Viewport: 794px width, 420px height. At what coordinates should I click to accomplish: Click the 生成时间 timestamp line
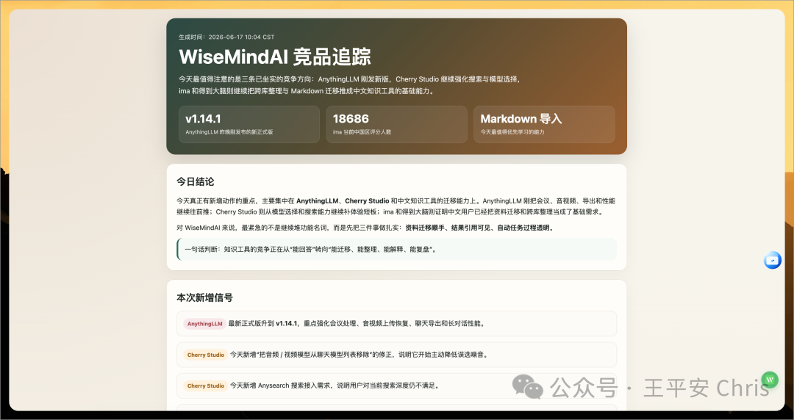[x=227, y=37]
